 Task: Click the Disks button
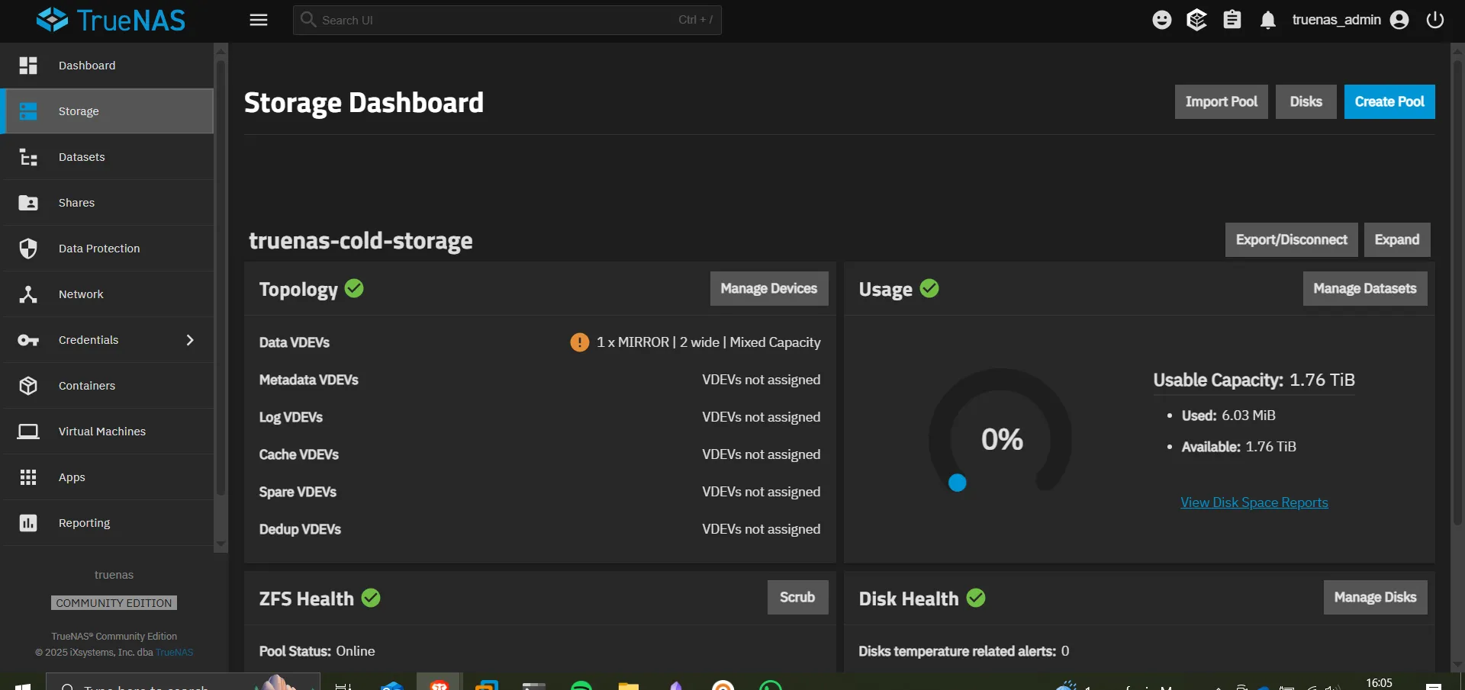click(1306, 101)
